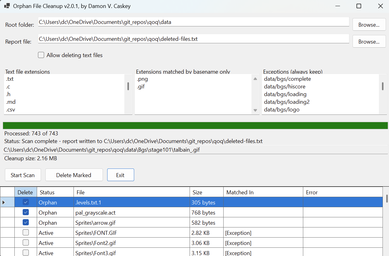Browse for the root folder
389x256 pixels.
coord(369,25)
